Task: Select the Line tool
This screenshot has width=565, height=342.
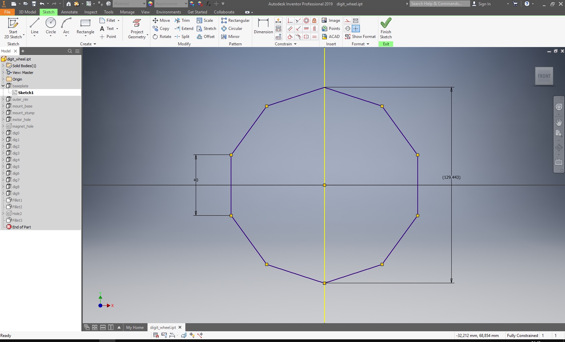Action: (35, 27)
